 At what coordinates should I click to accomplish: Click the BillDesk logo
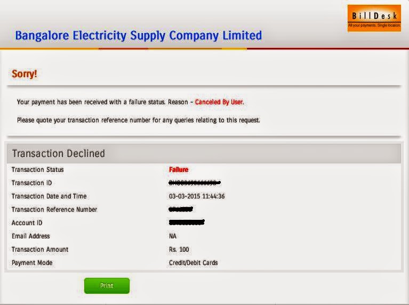click(374, 19)
